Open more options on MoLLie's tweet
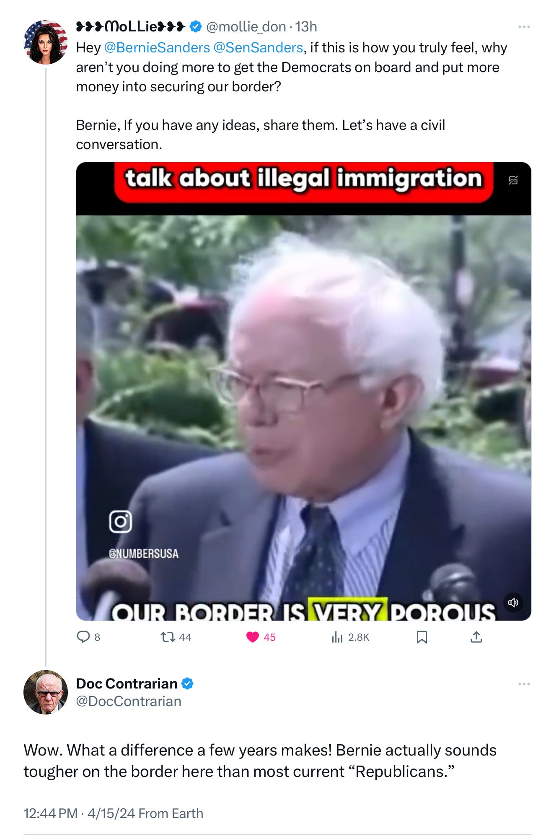The width and height of the screenshot is (551, 836). click(x=524, y=27)
